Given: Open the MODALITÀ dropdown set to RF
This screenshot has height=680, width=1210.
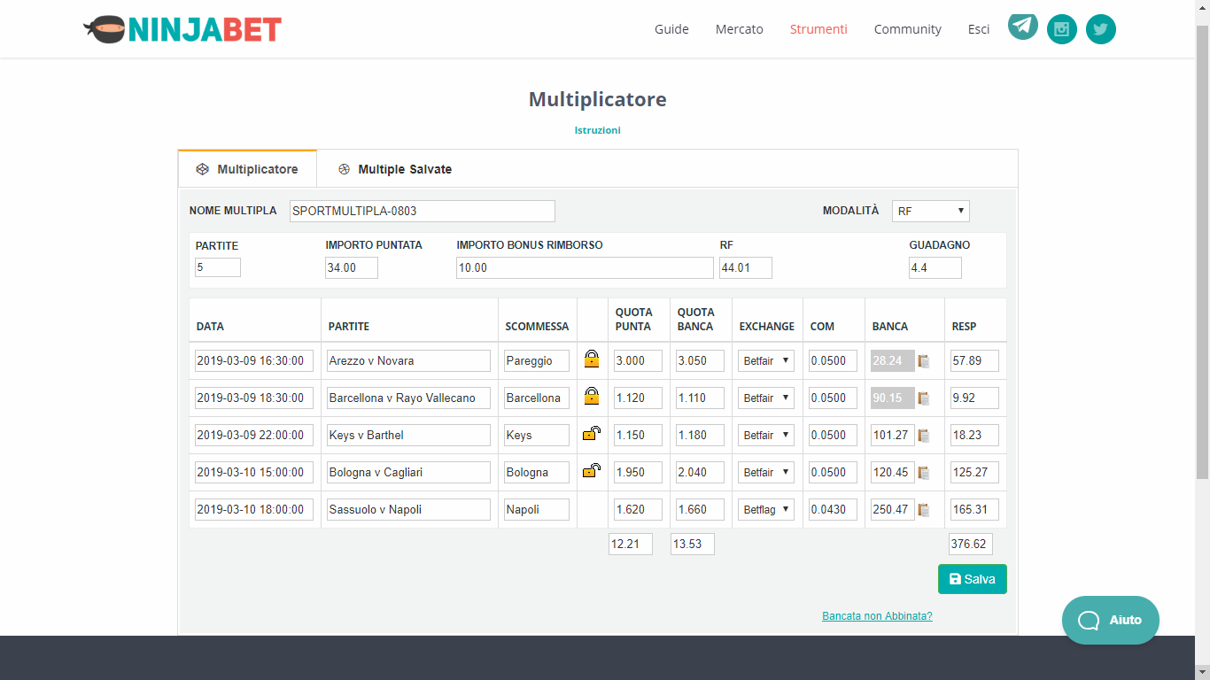Looking at the screenshot, I should 931,211.
